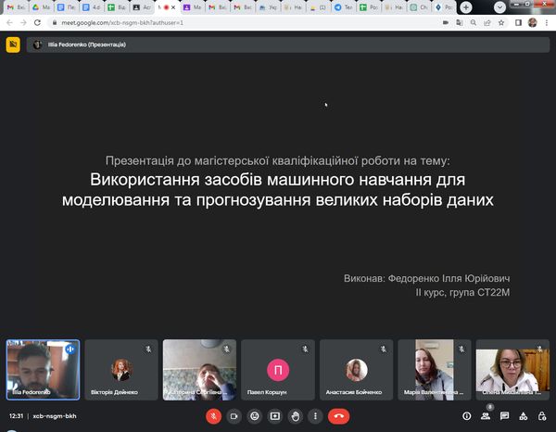Open a new browser tab
The image size is (556, 432).
click(x=464, y=6)
